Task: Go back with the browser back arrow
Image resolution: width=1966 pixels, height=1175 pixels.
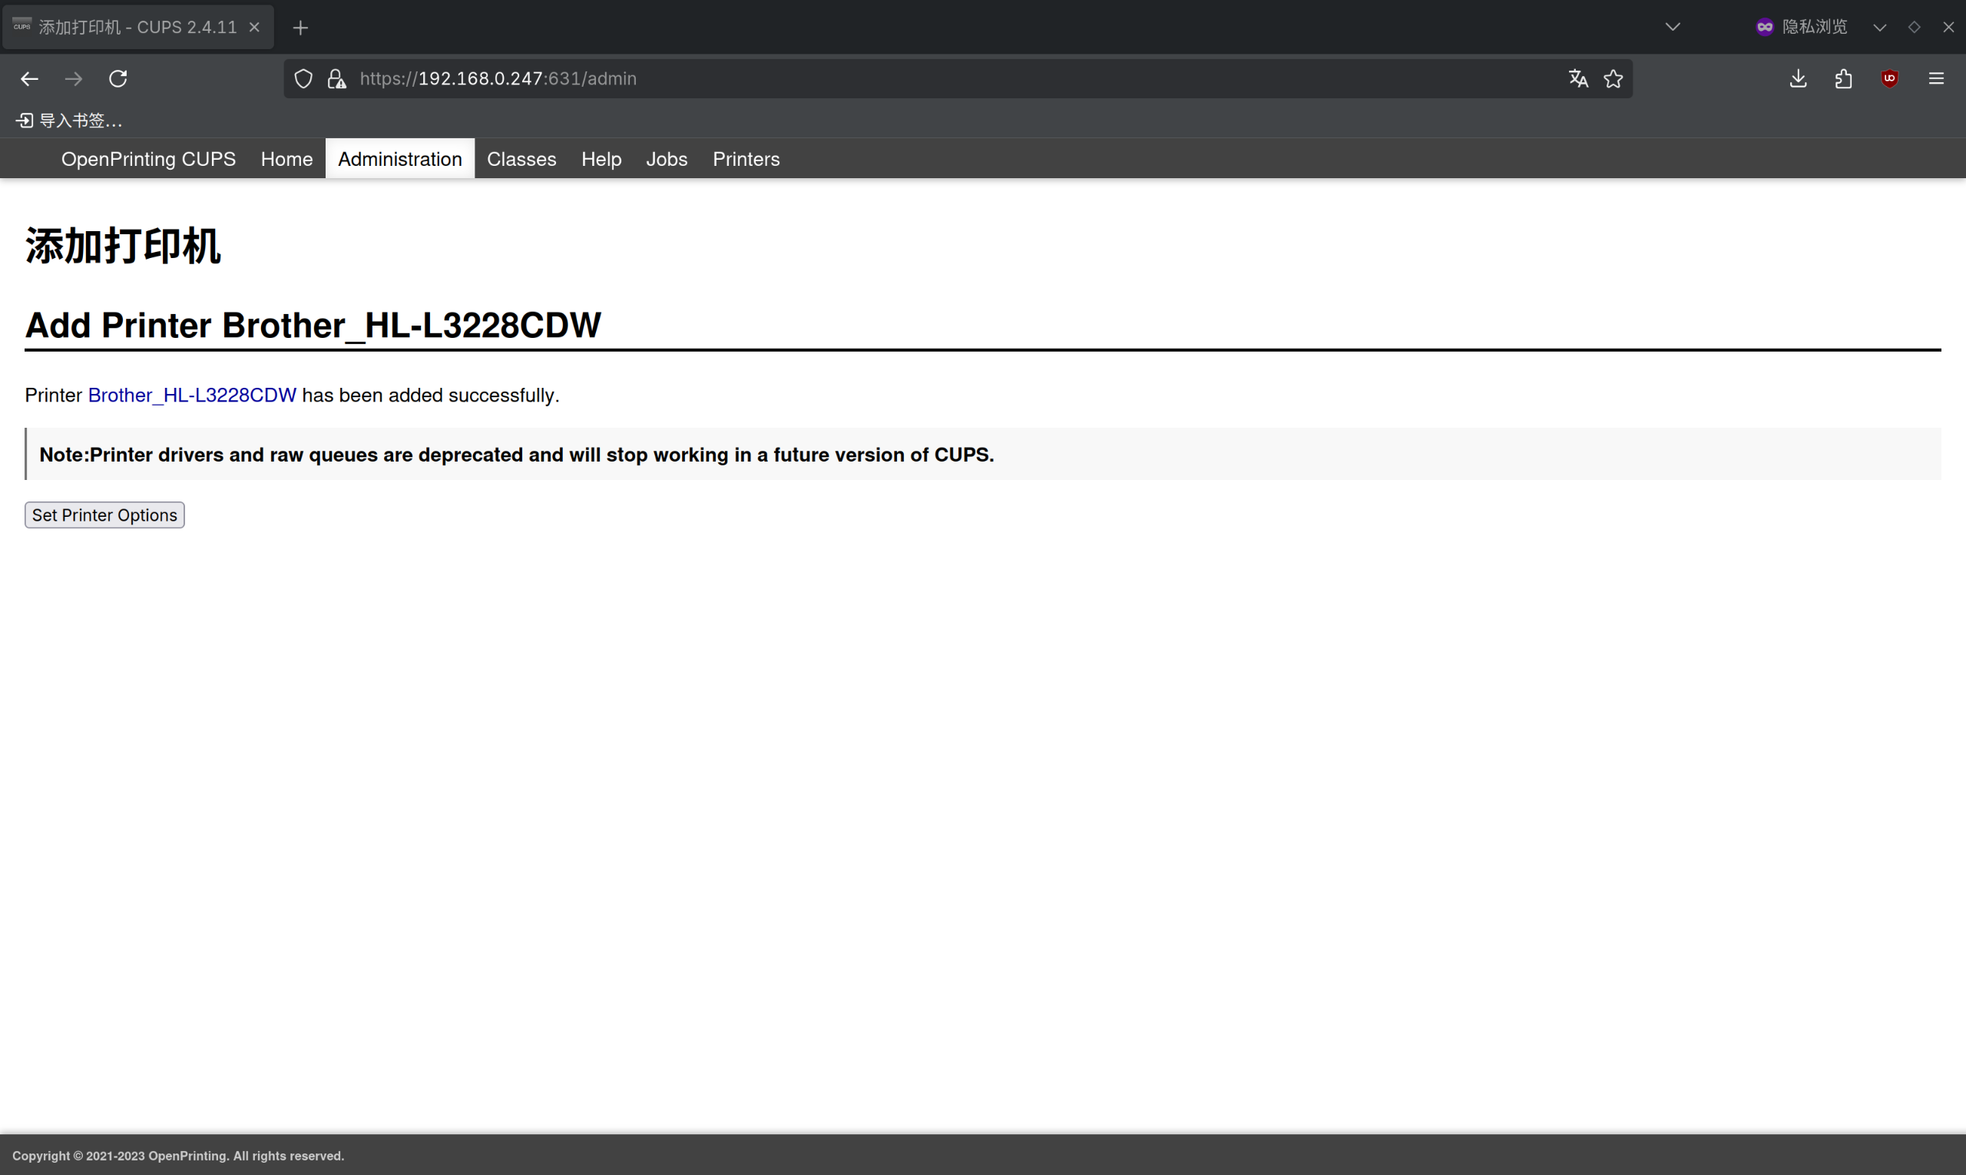Action: click(29, 78)
